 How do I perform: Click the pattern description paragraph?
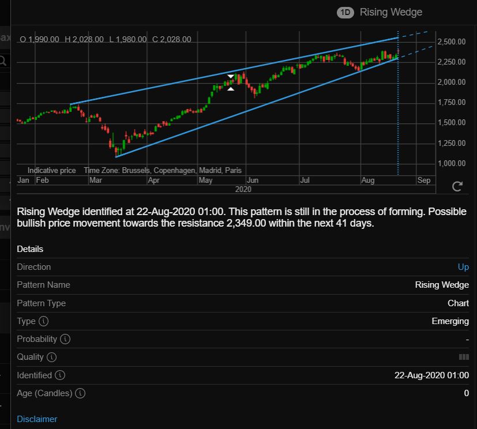pyautogui.click(x=242, y=217)
